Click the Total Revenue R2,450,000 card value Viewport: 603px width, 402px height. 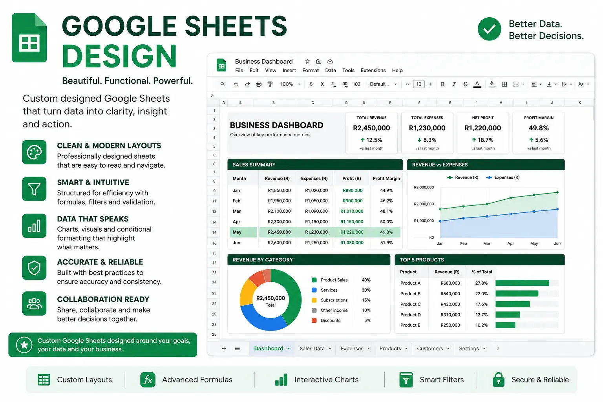(x=371, y=128)
